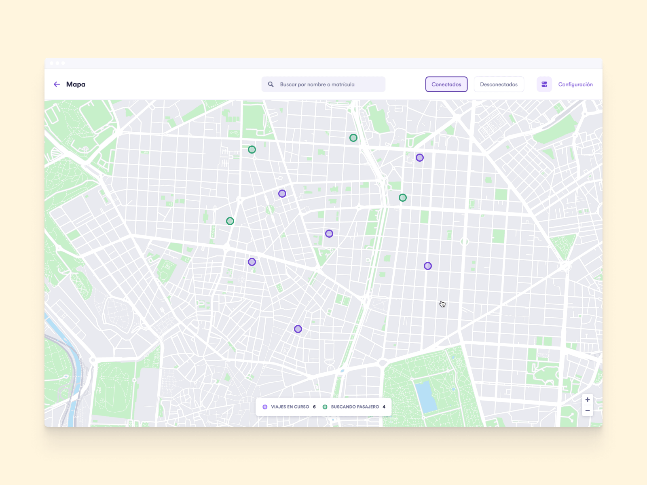Select the green marker near the top center
The image size is (647, 485).
(x=353, y=138)
